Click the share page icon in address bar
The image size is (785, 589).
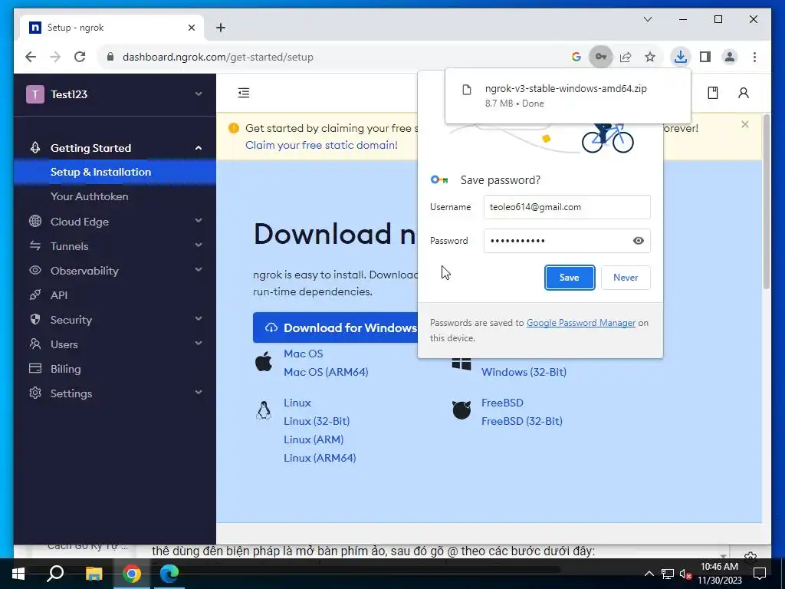[x=626, y=57]
